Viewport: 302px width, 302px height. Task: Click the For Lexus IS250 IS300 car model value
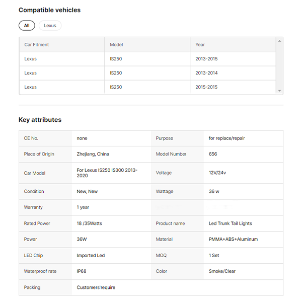coord(107,173)
